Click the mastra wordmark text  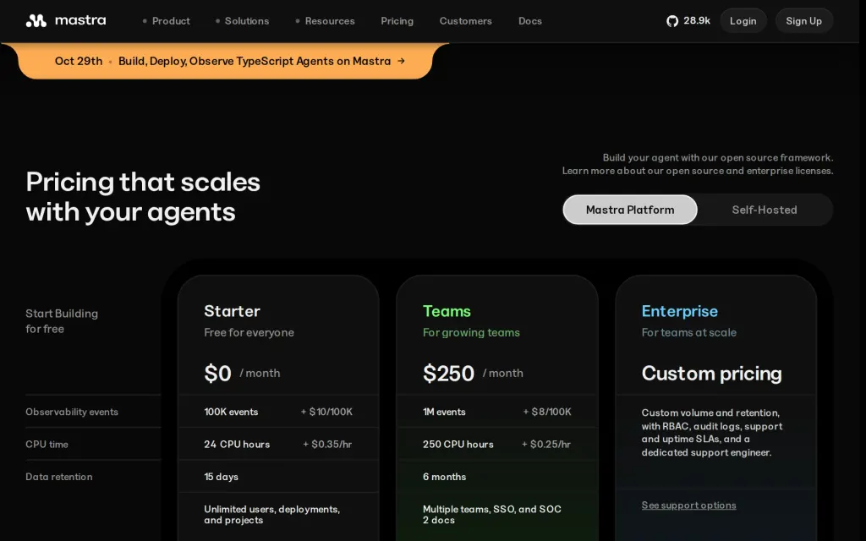[x=80, y=20]
